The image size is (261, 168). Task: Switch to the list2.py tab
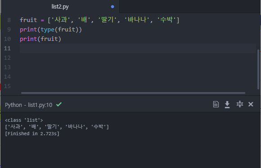(60, 7)
